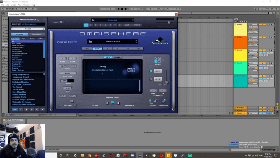Refresh the patch browser list
280x158 pixels.
click(37, 110)
